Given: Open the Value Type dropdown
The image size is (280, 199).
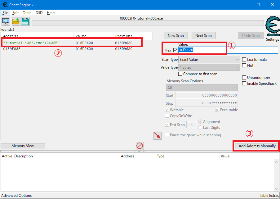Looking at the screenshot, I should pos(209,67).
